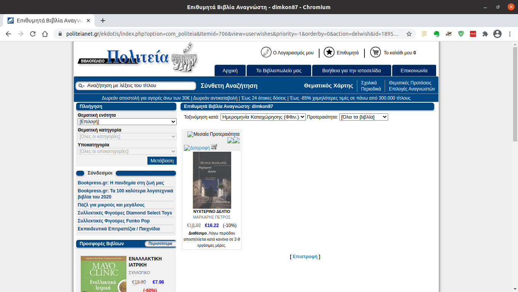Click the Ο Λογαριασμός μου account icon
The height and width of the screenshot is (292, 518).
[266, 52]
